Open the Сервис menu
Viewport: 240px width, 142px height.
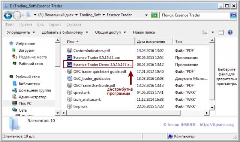tap(55, 24)
